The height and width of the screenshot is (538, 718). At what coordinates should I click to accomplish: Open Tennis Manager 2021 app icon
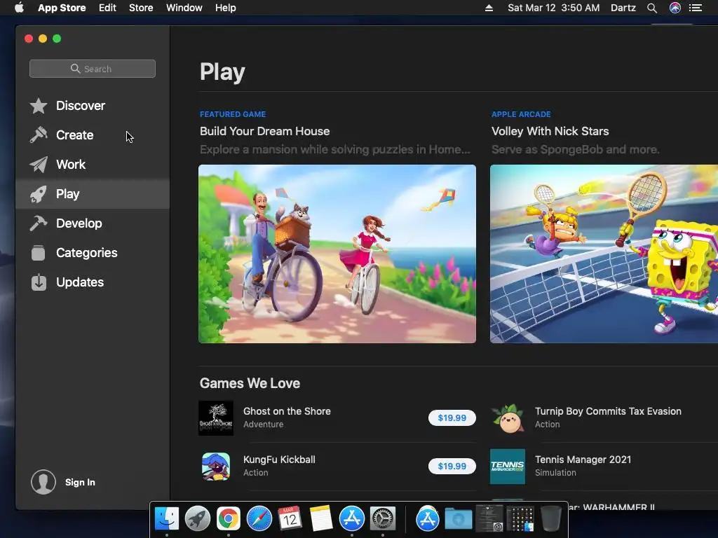(x=508, y=467)
